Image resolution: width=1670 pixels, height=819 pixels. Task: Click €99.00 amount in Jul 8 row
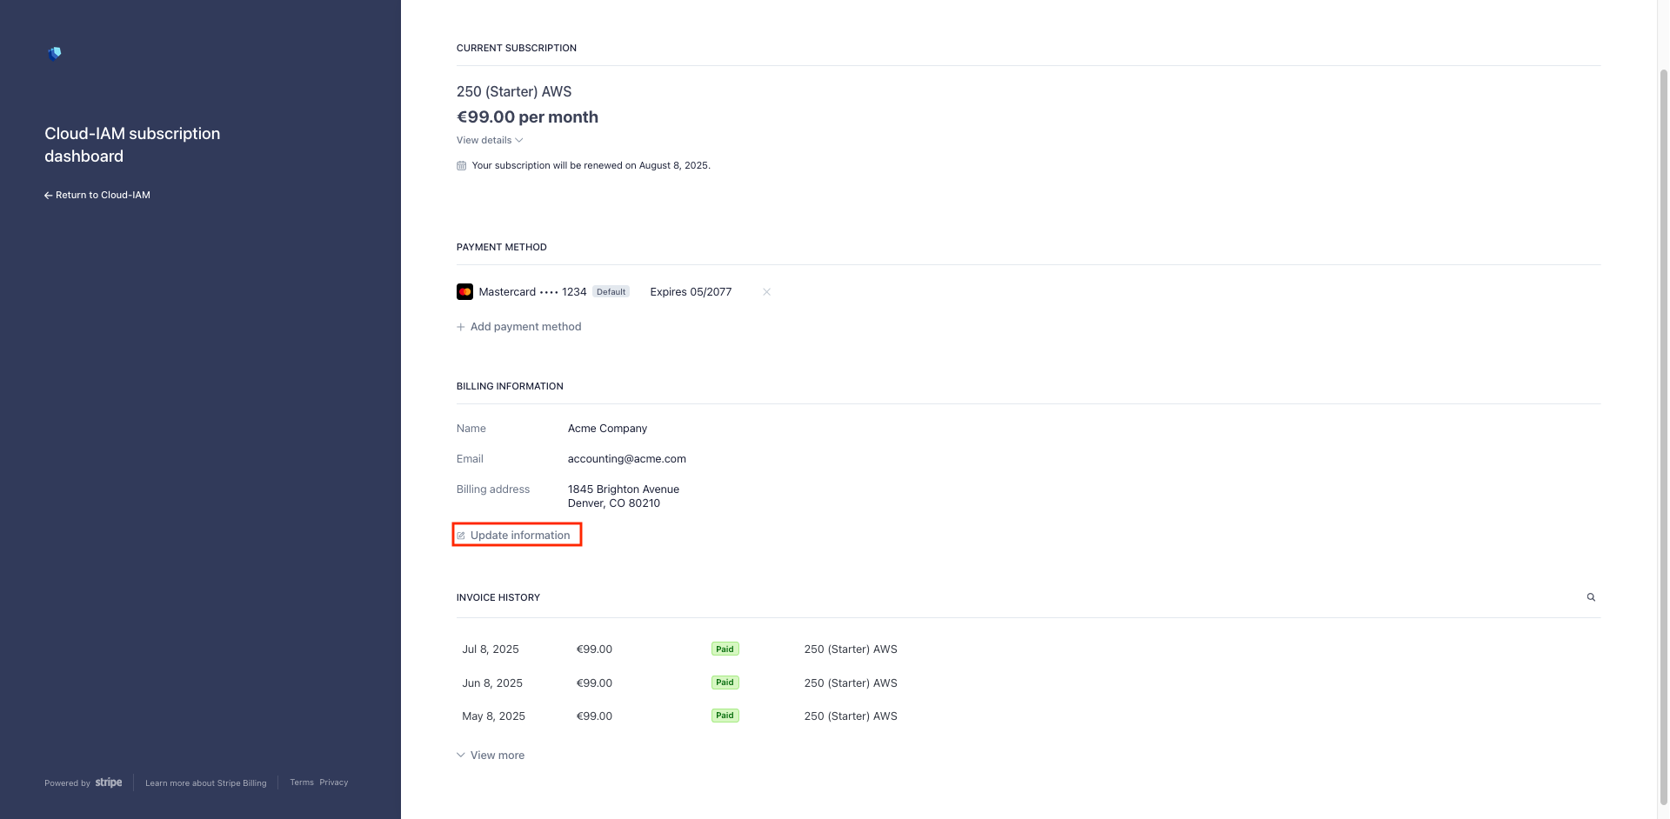[594, 649]
